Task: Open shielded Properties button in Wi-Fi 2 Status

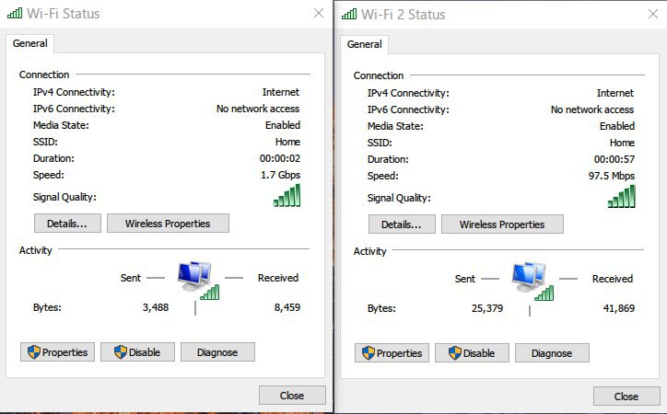Action: point(392,353)
